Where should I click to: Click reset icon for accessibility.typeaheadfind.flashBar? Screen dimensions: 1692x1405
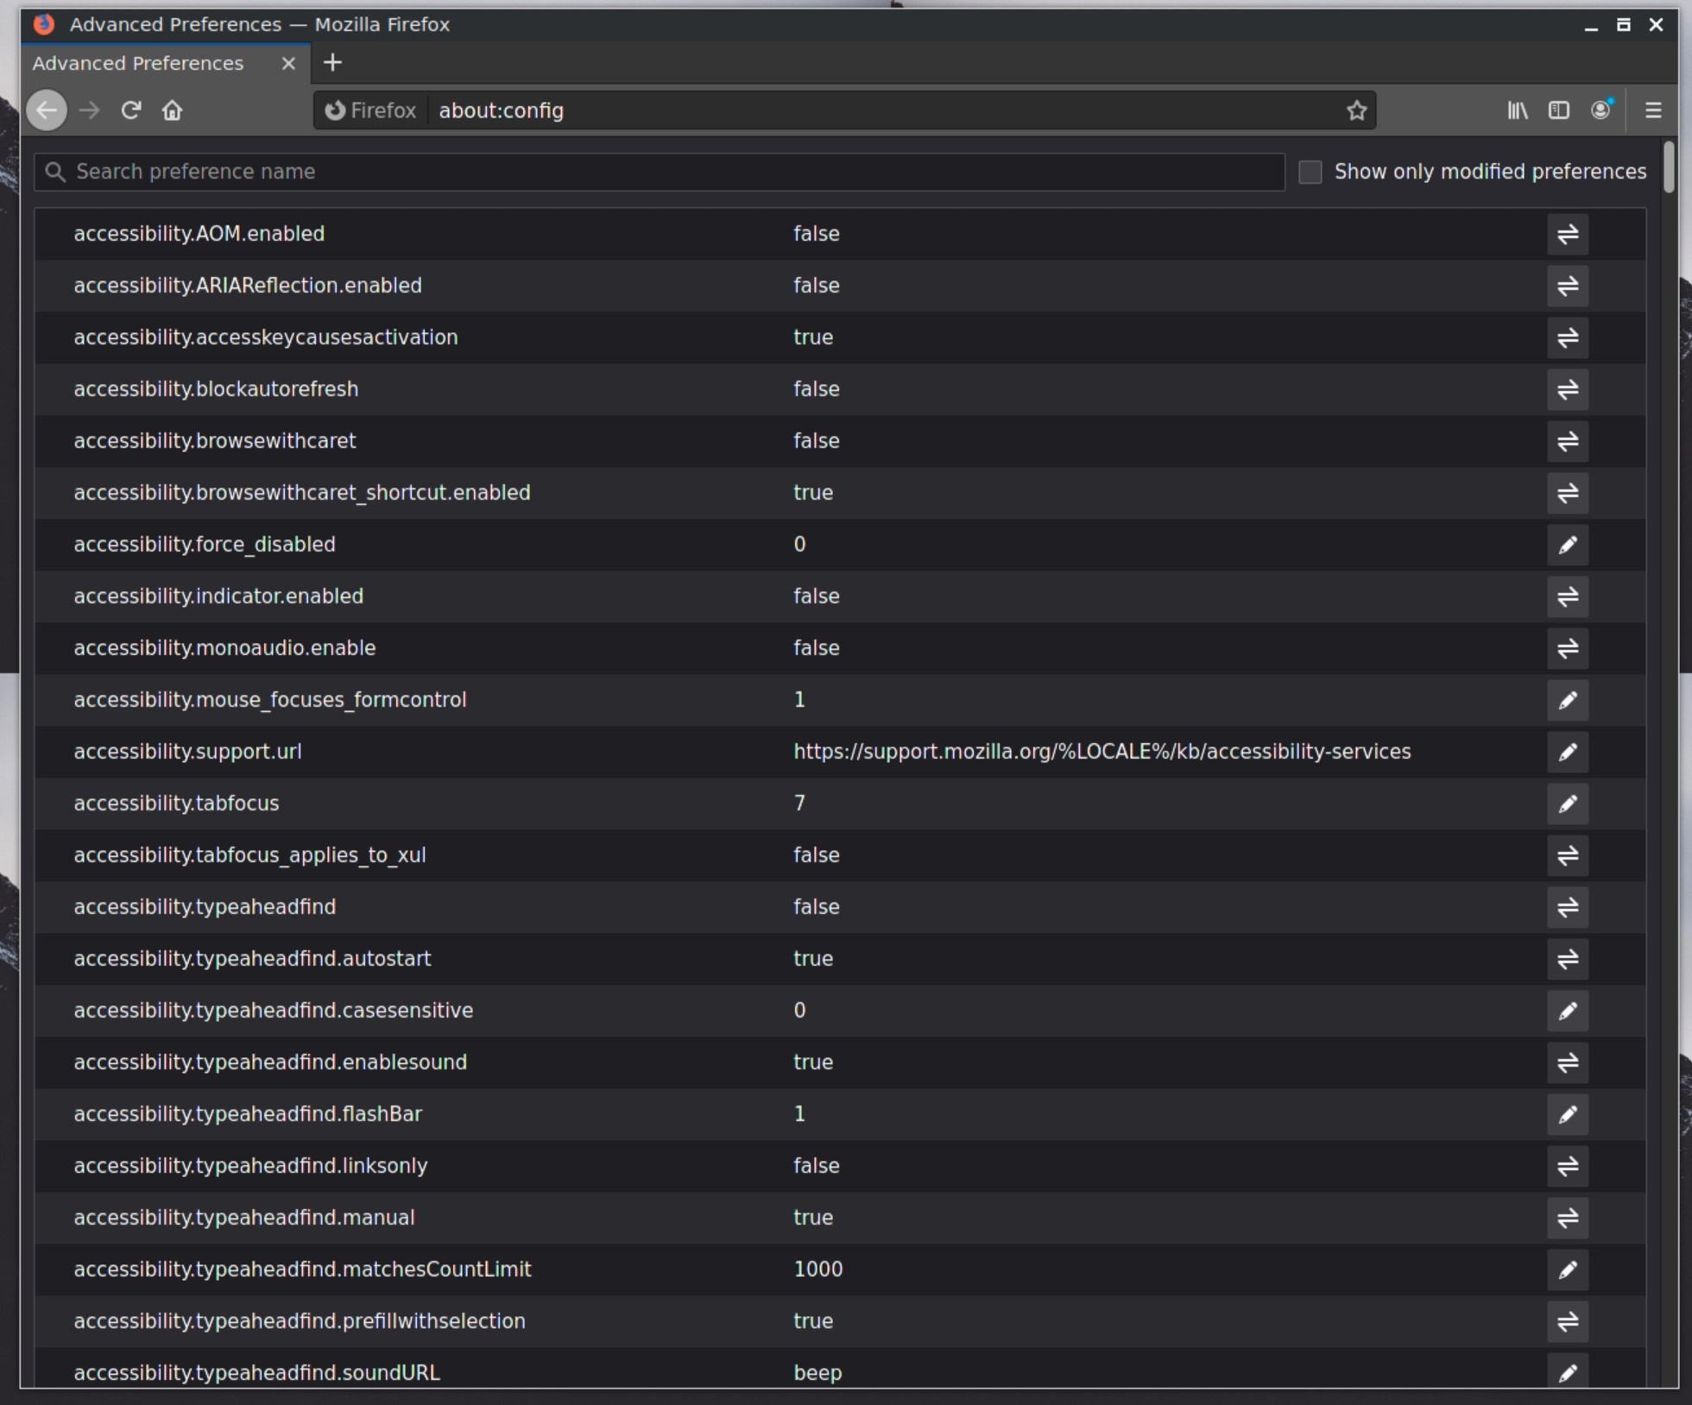click(x=1569, y=1114)
